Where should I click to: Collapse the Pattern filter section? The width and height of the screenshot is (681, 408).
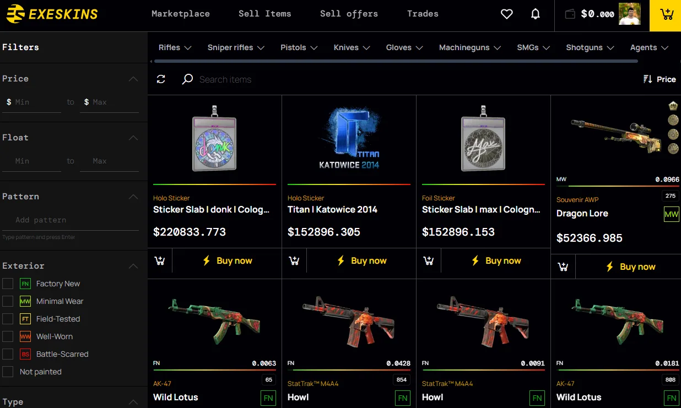tap(133, 197)
